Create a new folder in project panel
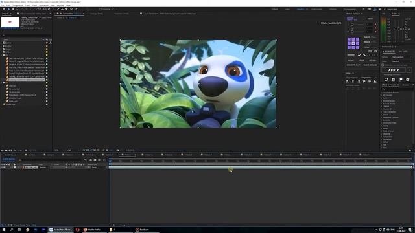The width and height of the screenshot is (415, 233). (6, 150)
